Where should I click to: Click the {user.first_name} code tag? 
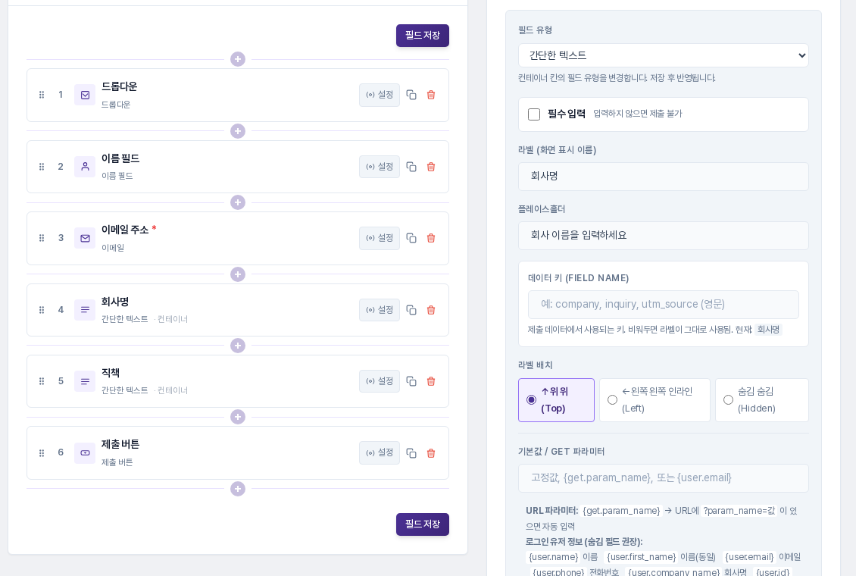pos(641,557)
